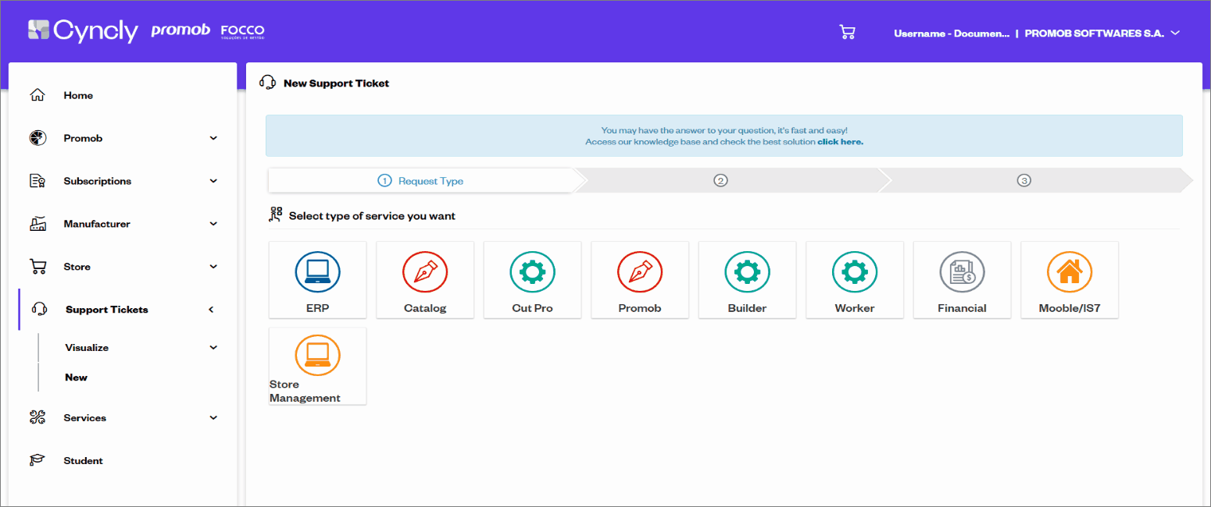Click 'Select type of service you want' text

coord(372,216)
